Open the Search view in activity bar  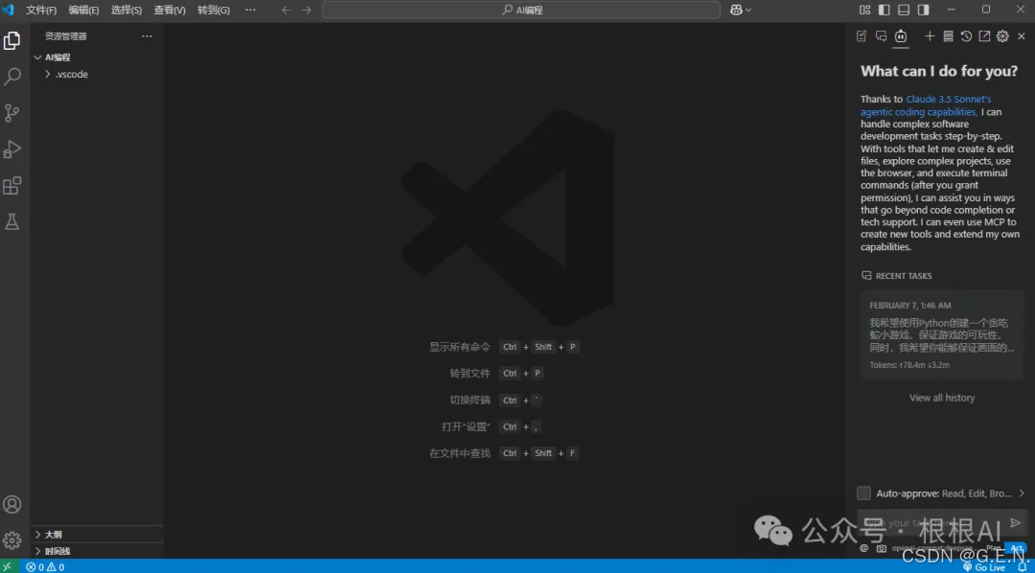(11, 77)
